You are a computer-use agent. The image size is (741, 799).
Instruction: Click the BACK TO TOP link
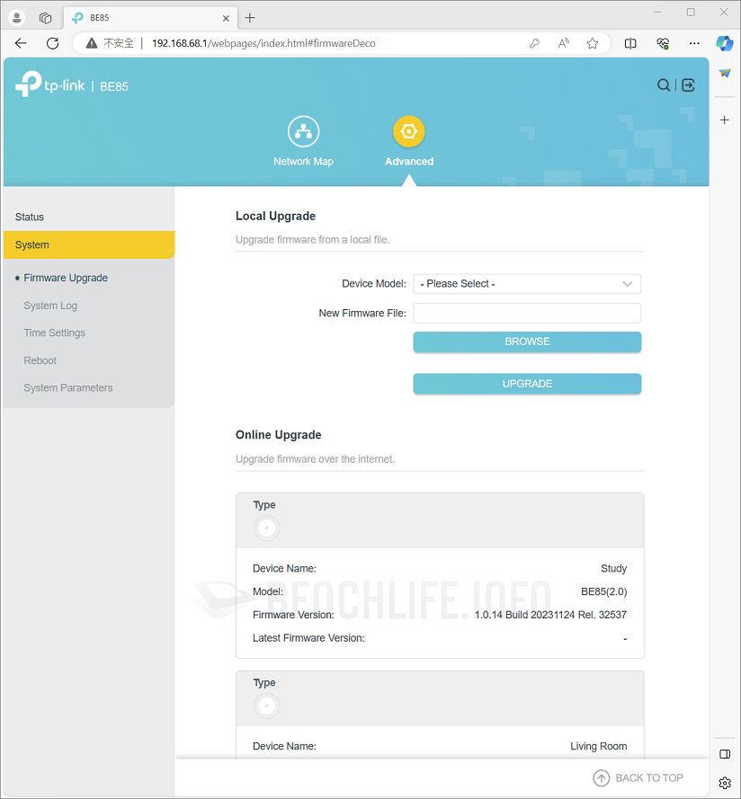pyautogui.click(x=638, y=777)
